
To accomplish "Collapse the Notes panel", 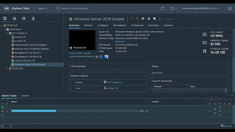I will click(226, 66).
